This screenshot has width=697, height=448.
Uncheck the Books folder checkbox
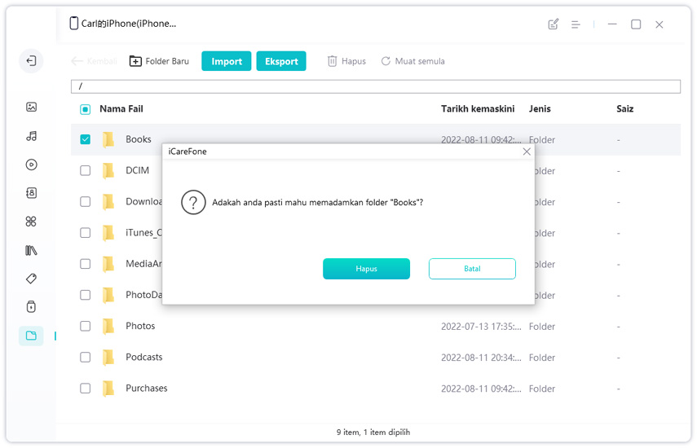86,139
